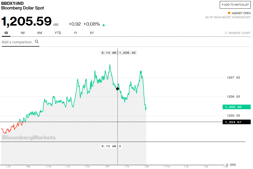Screen dimensions: 253x169
Task: Click the minimize chart arrows icon
Action: coord(226,33)
